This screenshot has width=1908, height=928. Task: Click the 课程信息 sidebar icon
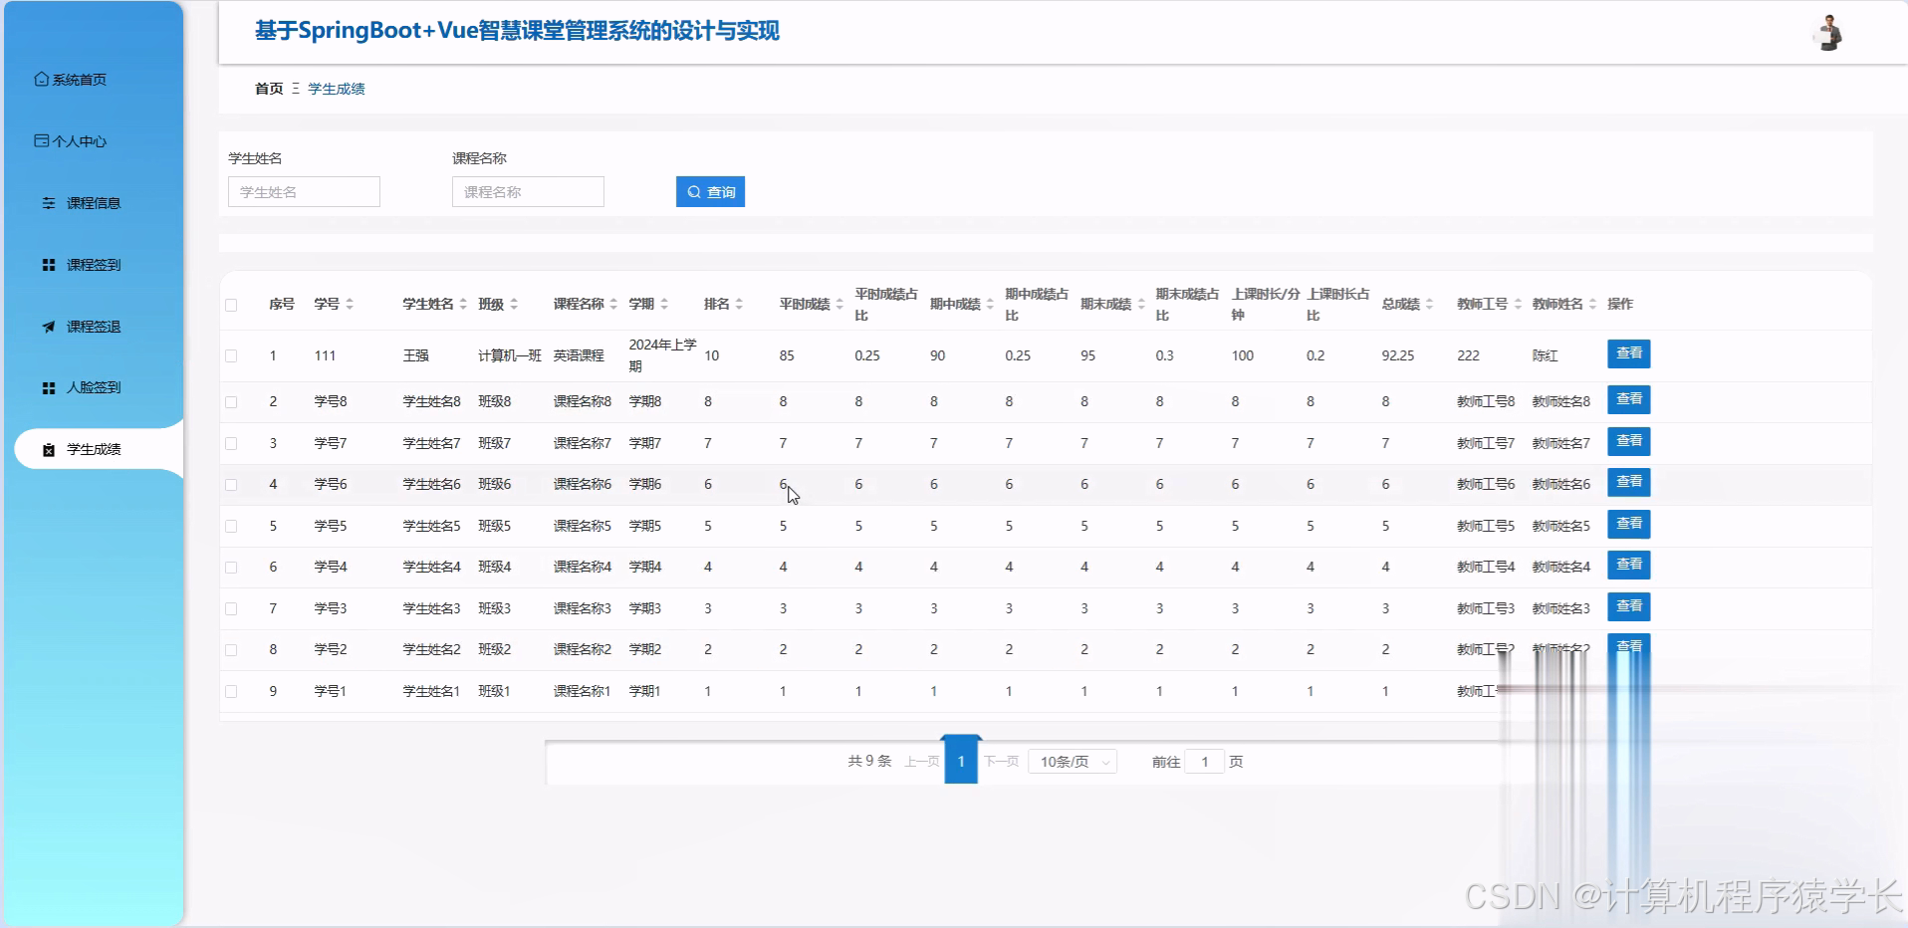[49, 202]
